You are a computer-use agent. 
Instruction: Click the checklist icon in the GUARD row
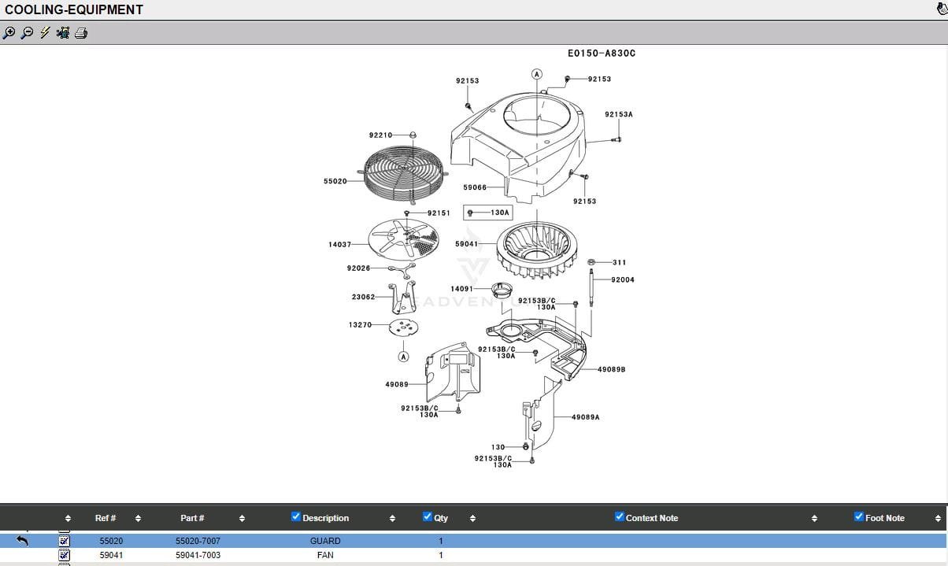(65, 541)
